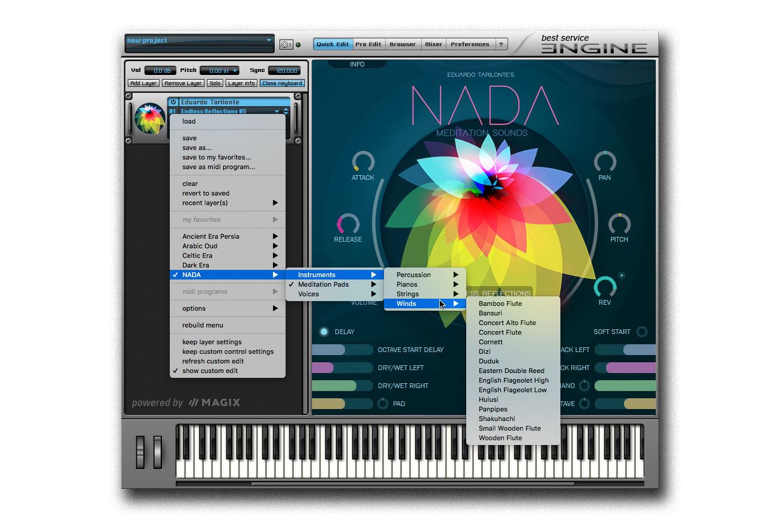
Task: Click the Add Layer button
Action: pyautogui.click(x=143, y=83)
